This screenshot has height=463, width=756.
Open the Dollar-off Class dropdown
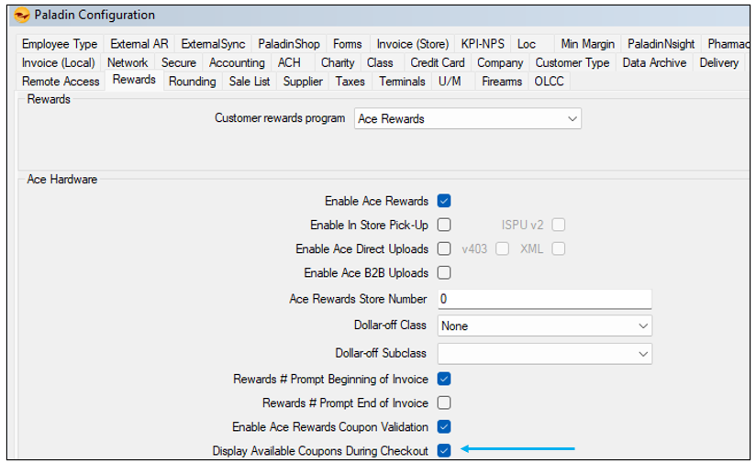tap(545, 326)
